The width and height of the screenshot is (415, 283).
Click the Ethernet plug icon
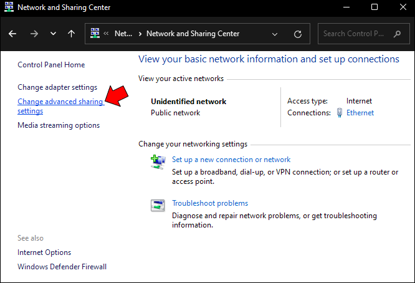point(339,113)
